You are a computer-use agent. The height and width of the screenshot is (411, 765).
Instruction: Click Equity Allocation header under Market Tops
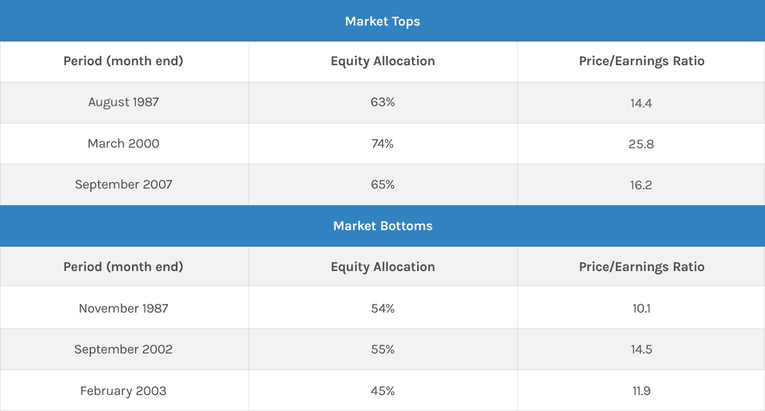pos(383,61)
